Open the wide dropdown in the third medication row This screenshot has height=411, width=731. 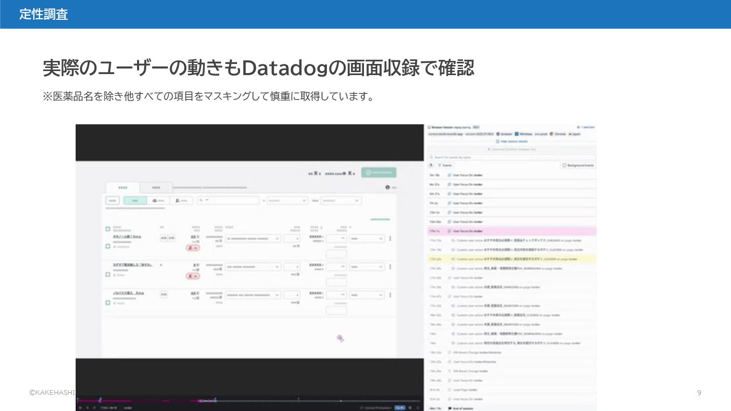point(253,295)
